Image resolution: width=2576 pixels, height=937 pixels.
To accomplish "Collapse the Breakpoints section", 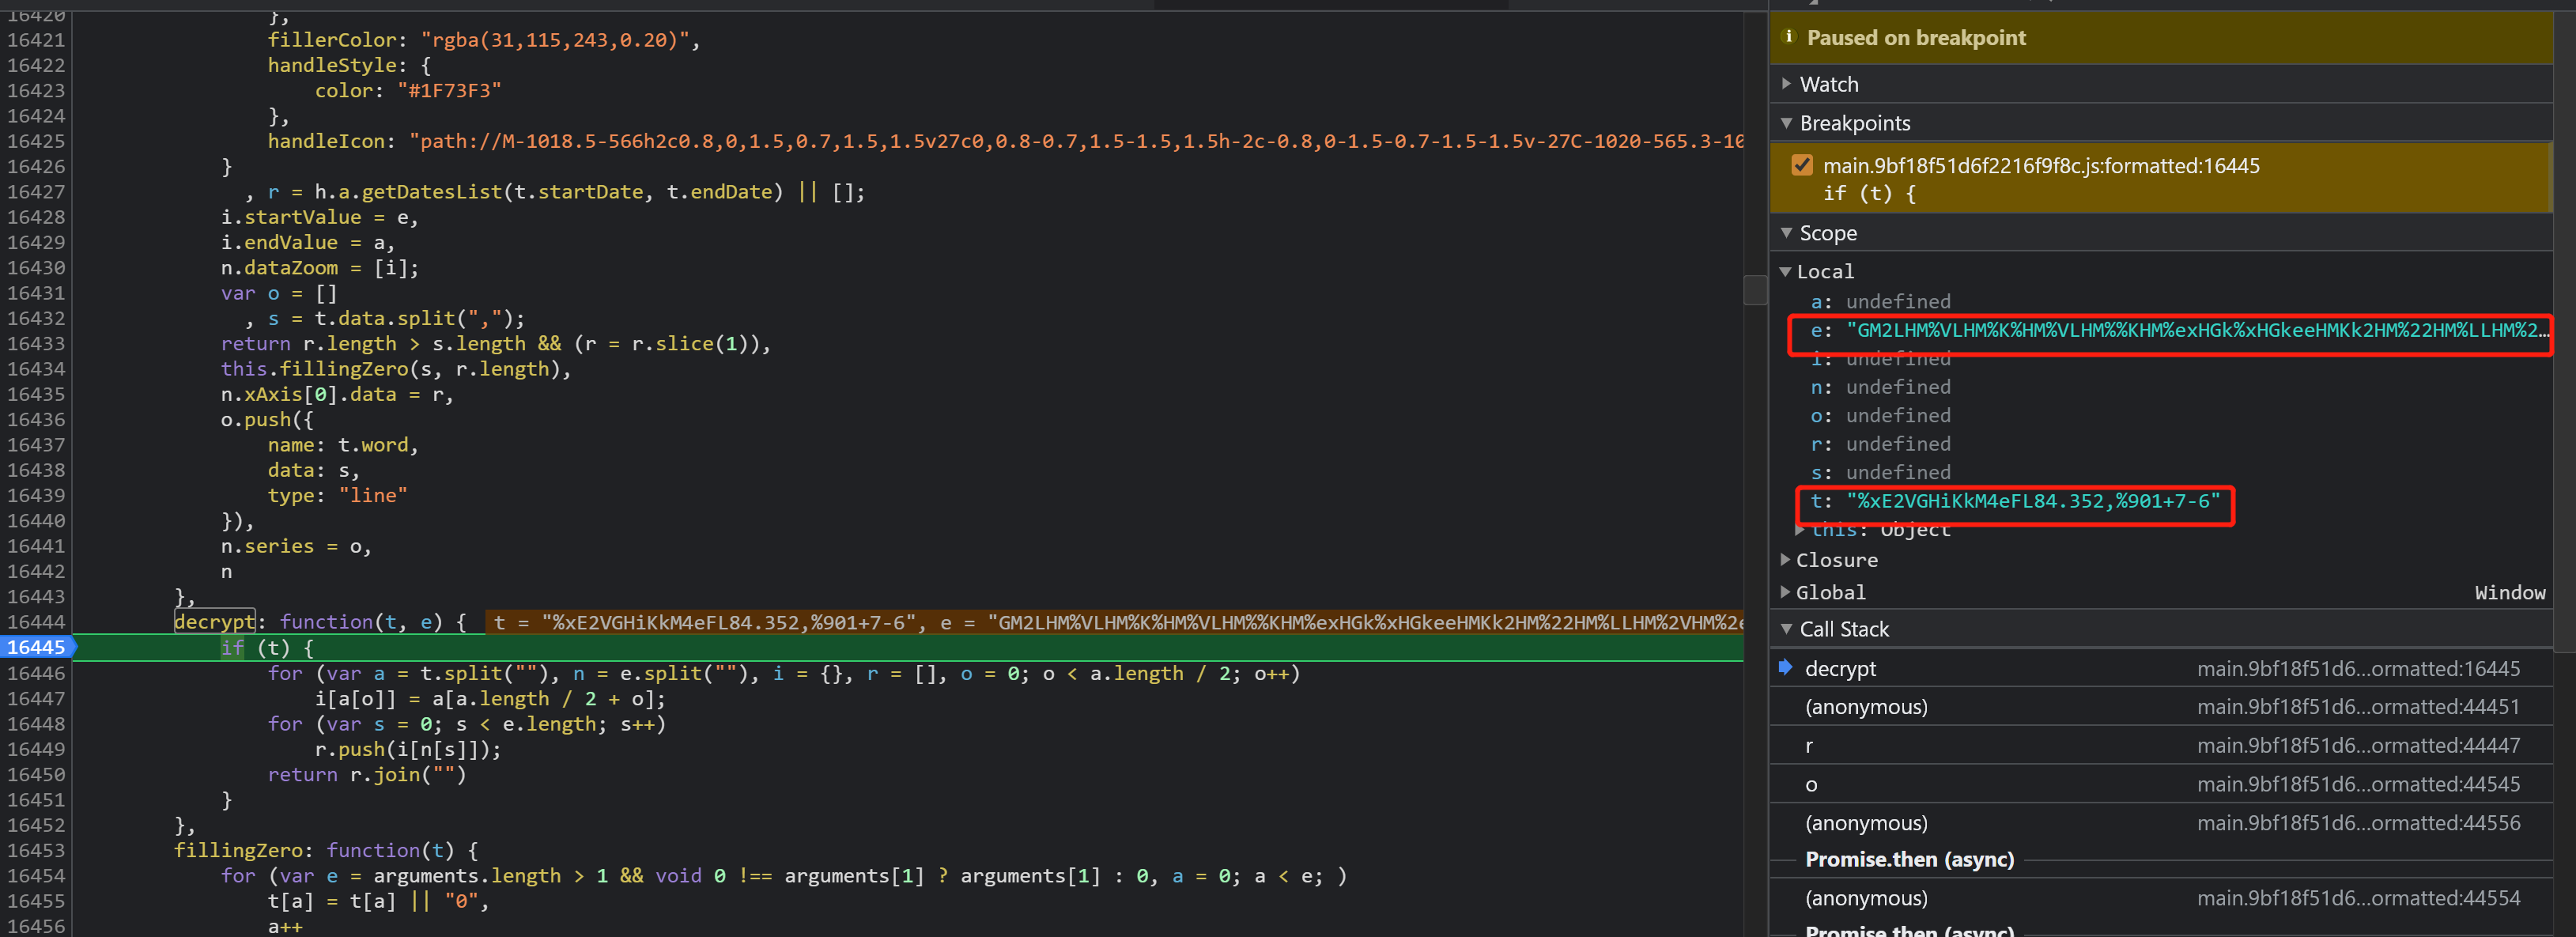I will click(x=1786, y=123).
